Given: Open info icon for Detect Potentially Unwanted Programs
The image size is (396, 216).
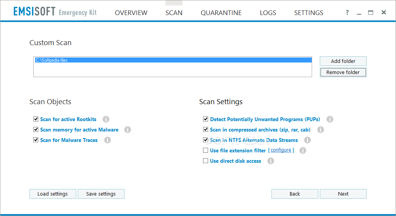Looking at the screenshot, I should [x=329, y=119].
